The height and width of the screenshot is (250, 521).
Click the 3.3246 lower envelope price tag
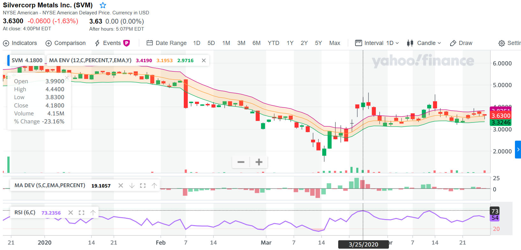(501, 122)
